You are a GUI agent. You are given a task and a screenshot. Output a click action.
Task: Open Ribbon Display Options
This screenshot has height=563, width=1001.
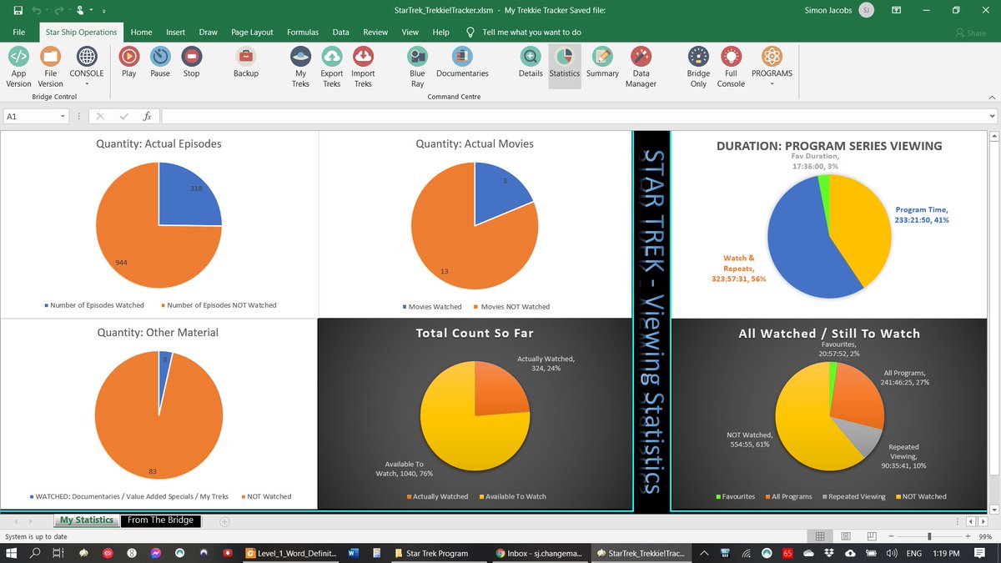point(896,11)
